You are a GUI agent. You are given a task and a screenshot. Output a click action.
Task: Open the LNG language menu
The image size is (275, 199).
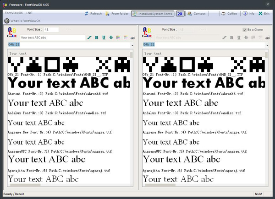(x=29, y=13)
